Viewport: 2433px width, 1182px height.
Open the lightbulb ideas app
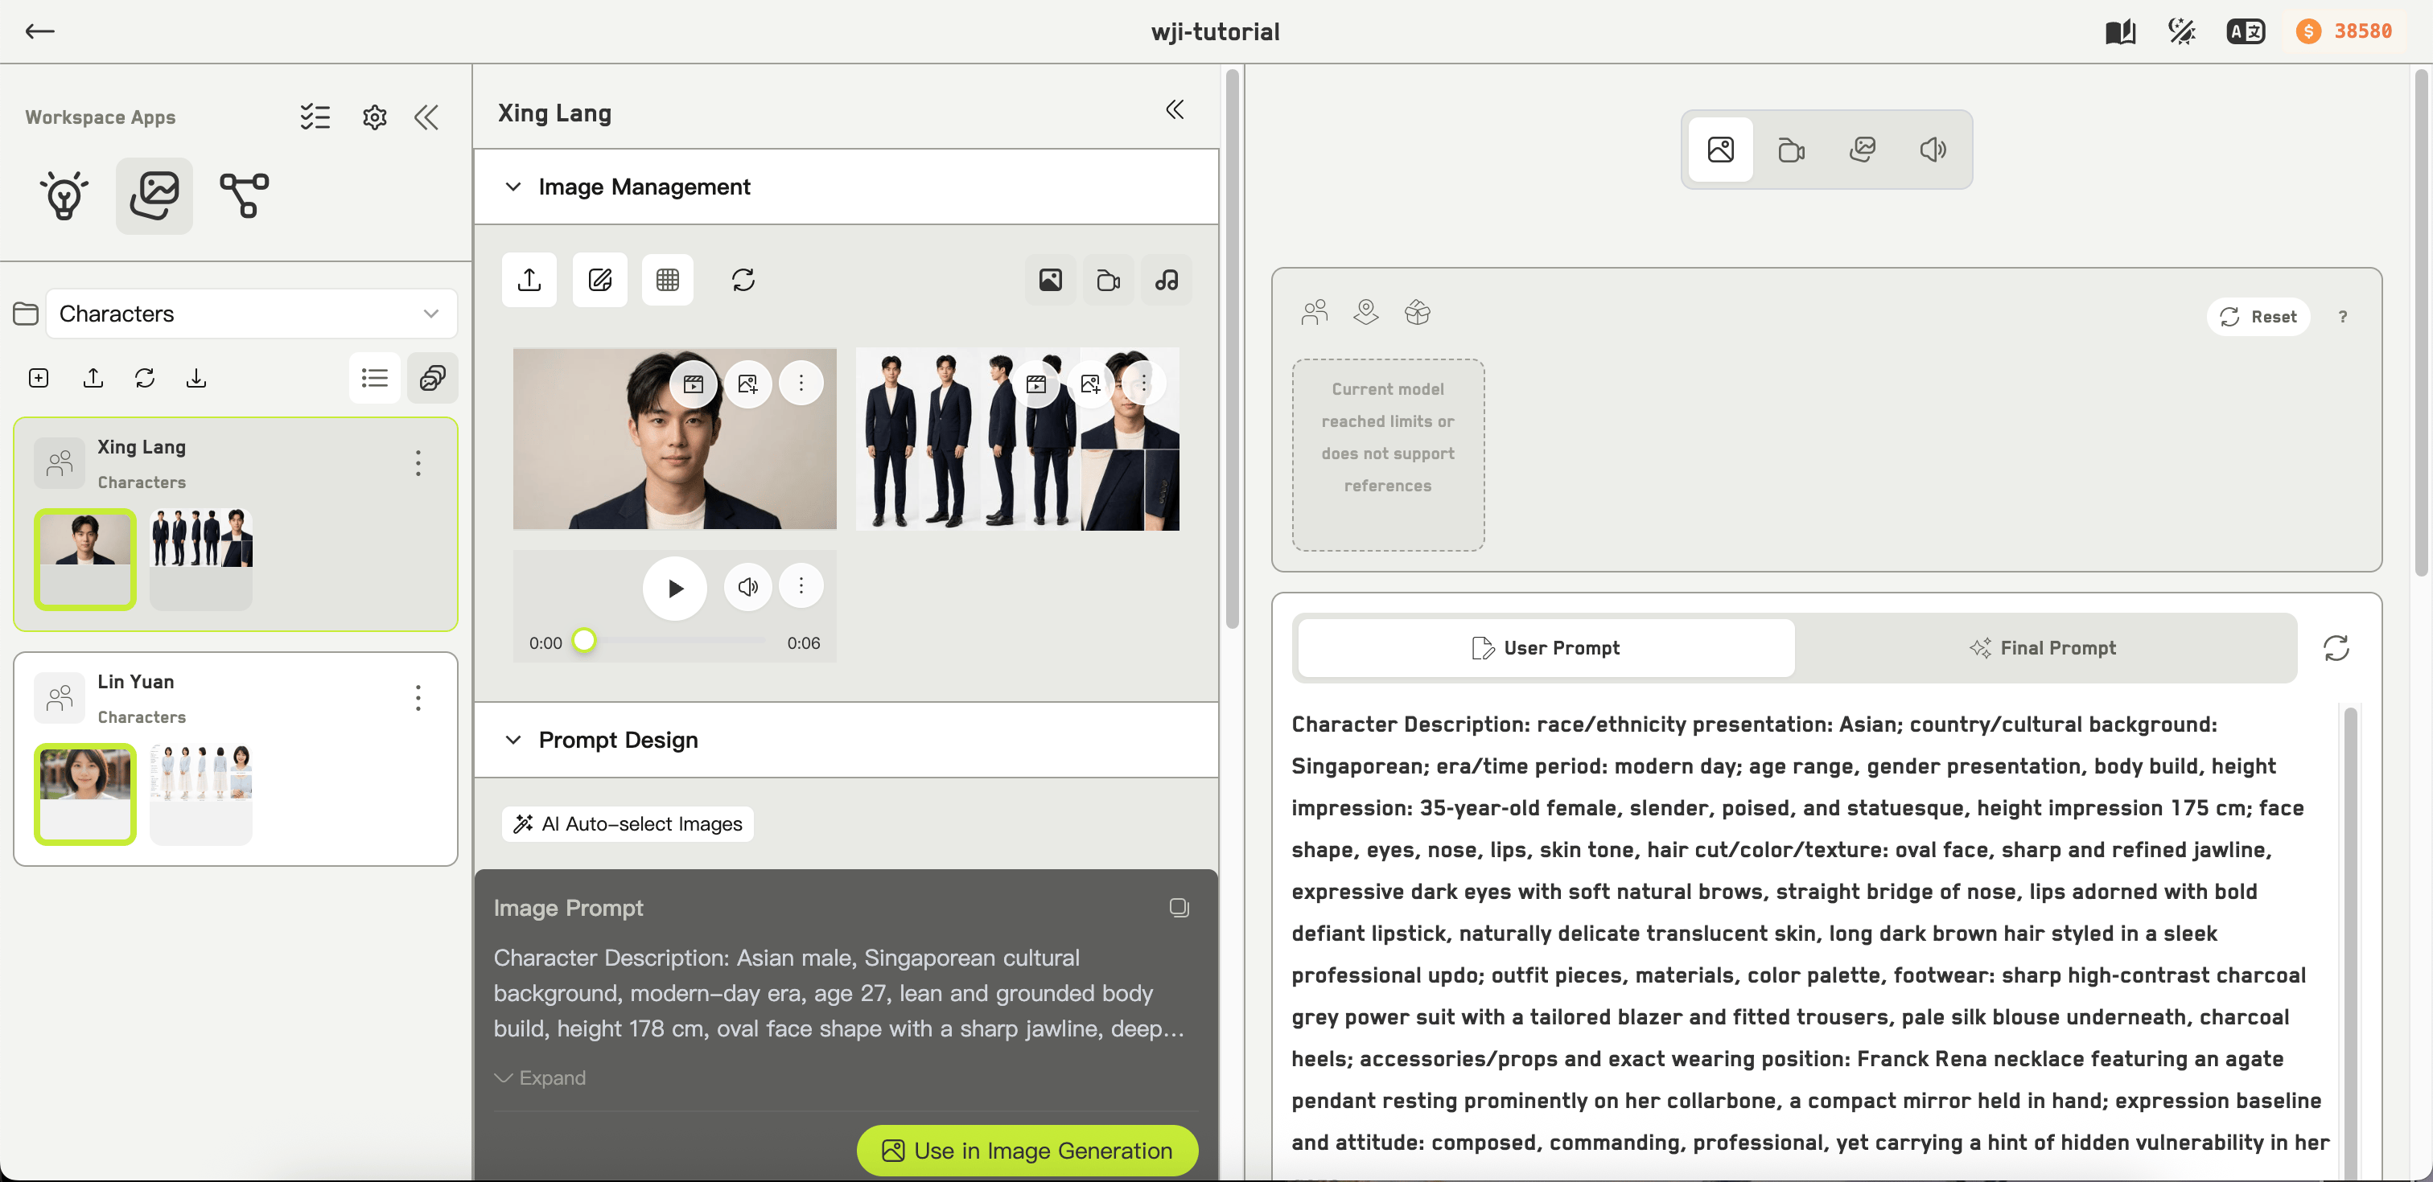tap(64, 195)
